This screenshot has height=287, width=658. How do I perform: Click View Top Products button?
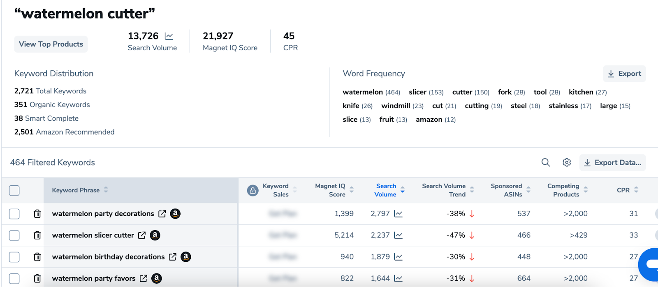pyautogui.click(x=51, y=44)
